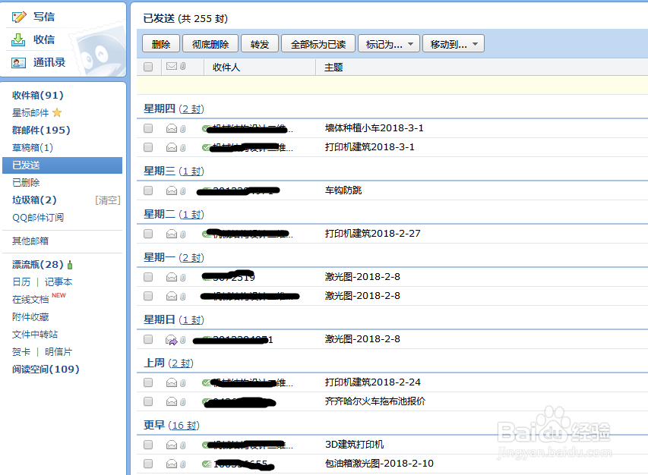Open the 垃圾箱(2) folder
This screenshot has width=648, height=475.
(34, 200)
